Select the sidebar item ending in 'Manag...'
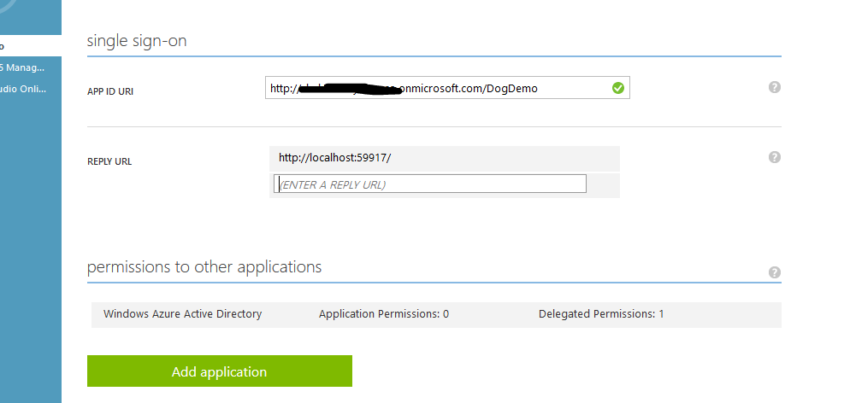The image size is (850, 403). click(x=24, y=67)
